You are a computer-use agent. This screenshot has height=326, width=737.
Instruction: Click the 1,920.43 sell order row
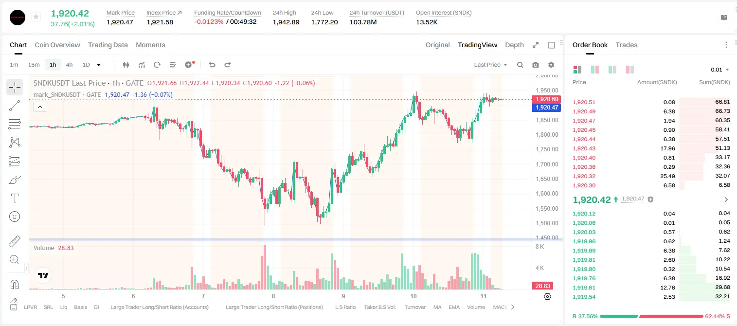click(651, 148)
